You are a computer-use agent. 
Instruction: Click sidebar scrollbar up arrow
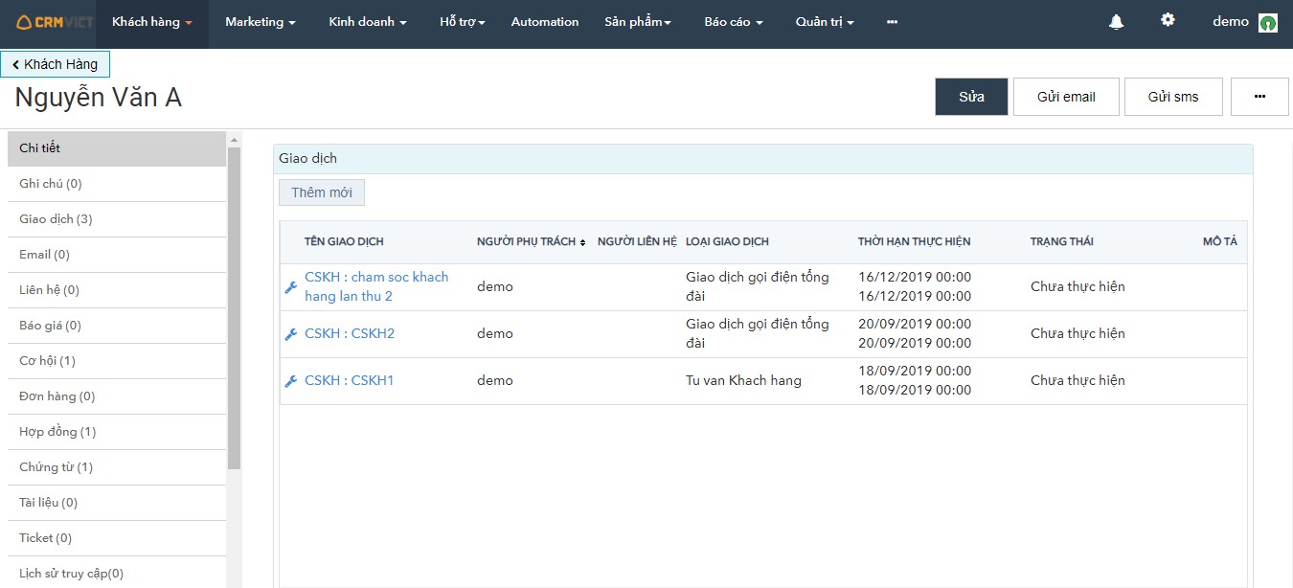(234, 141)
